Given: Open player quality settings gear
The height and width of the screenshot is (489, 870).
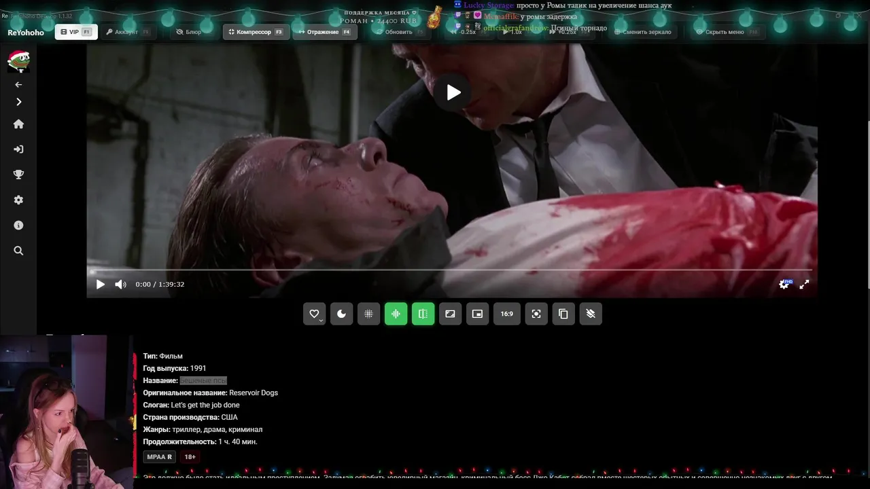Looking at the screenshot, I should (x=784, y=285).
